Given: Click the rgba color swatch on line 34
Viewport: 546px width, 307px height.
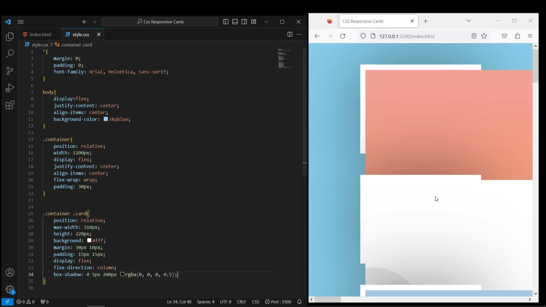Looking at the screenshot, I should 122,274.
